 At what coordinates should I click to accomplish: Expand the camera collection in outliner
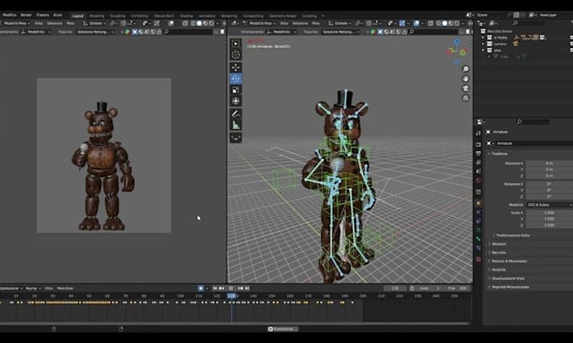[x=483, y=44]
